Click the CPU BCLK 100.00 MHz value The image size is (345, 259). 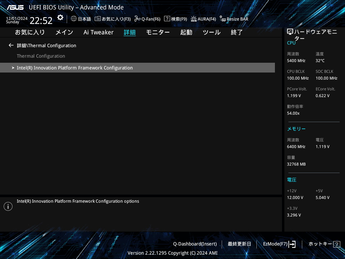298,78
